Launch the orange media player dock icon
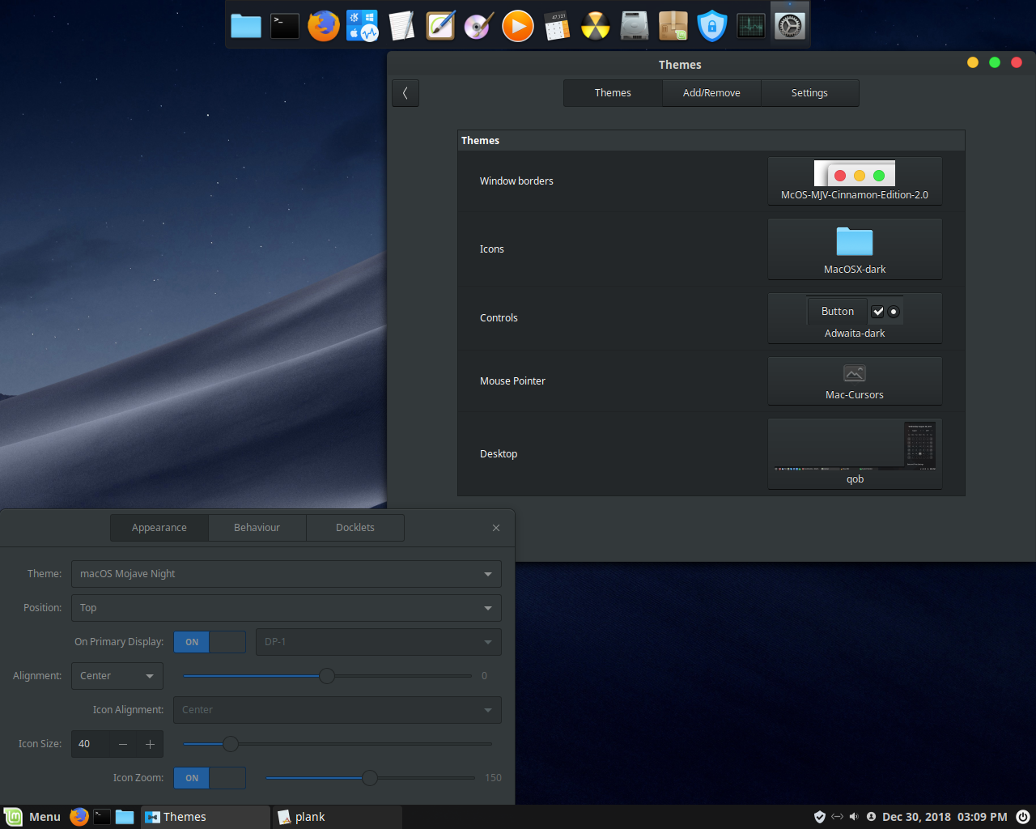 click(x=518, y=26)
